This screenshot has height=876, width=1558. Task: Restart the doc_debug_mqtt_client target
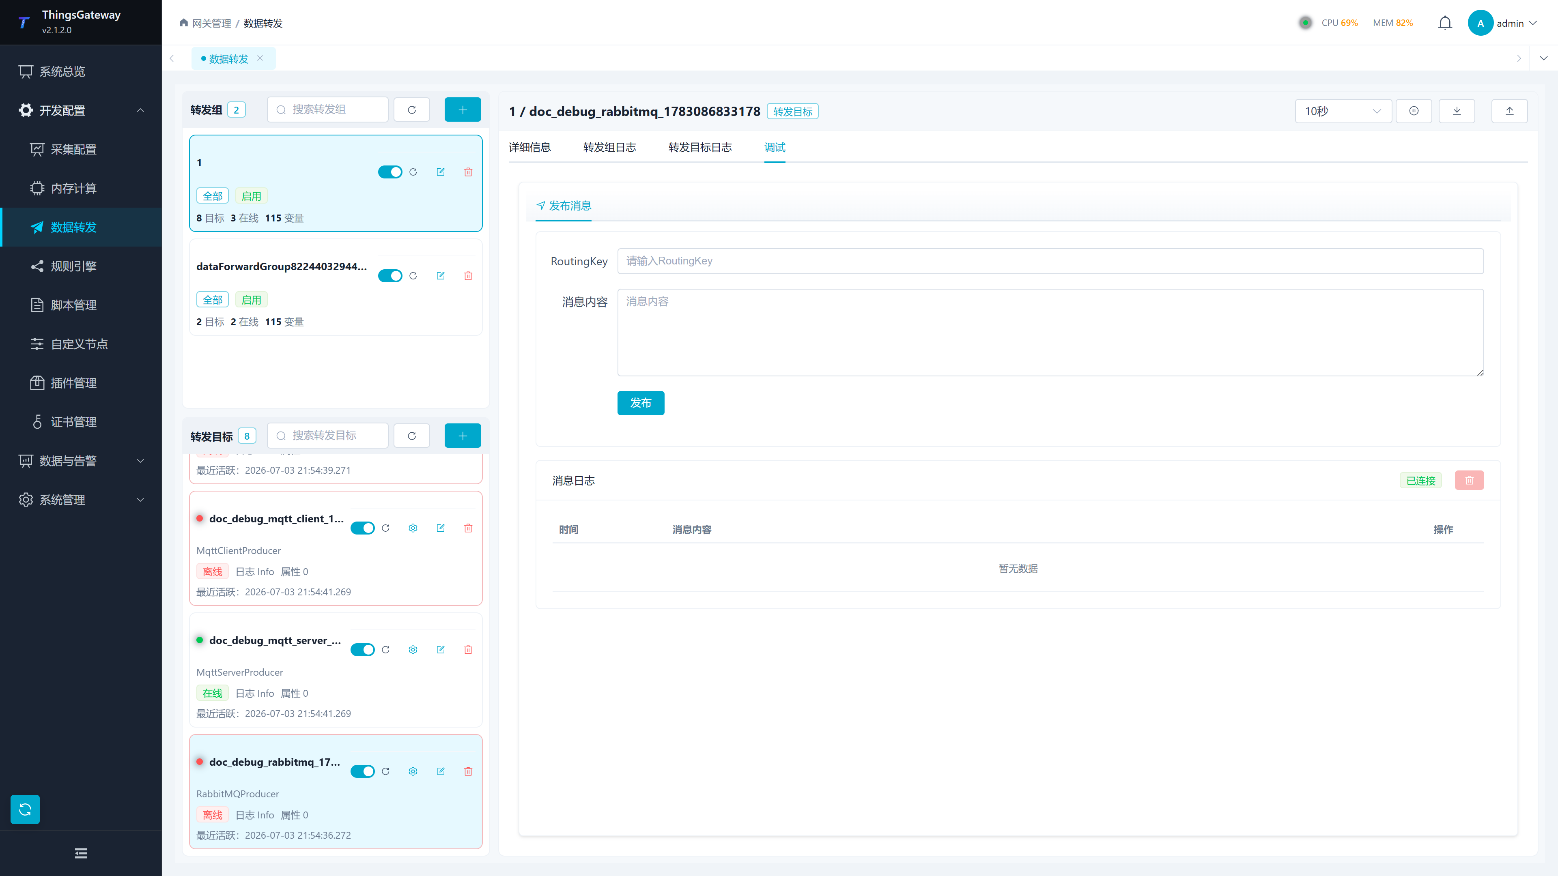386,528
